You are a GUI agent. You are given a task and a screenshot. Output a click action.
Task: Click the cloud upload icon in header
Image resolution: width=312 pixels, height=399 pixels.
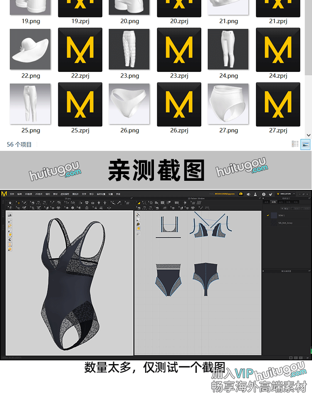241,194
